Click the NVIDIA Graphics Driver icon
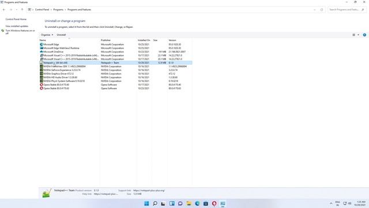Image resolution: width=369 pixels, height=208 pixels. pos(42,74)
